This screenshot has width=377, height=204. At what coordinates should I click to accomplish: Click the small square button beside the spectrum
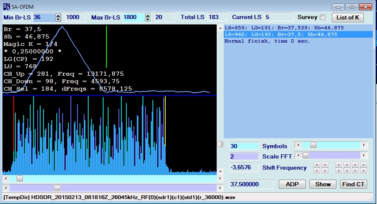click(220, 144)
